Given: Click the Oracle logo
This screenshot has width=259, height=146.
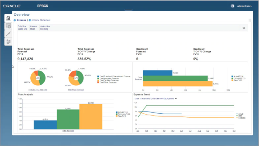Looking at the screenshot, I should tap(12, 6).
